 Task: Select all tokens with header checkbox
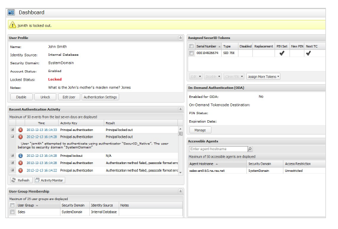coord(191,46)
